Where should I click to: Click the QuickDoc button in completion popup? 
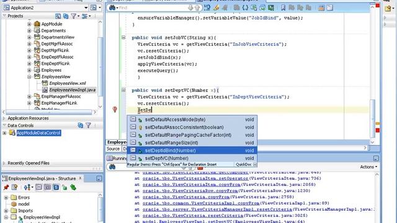point(246,164)
